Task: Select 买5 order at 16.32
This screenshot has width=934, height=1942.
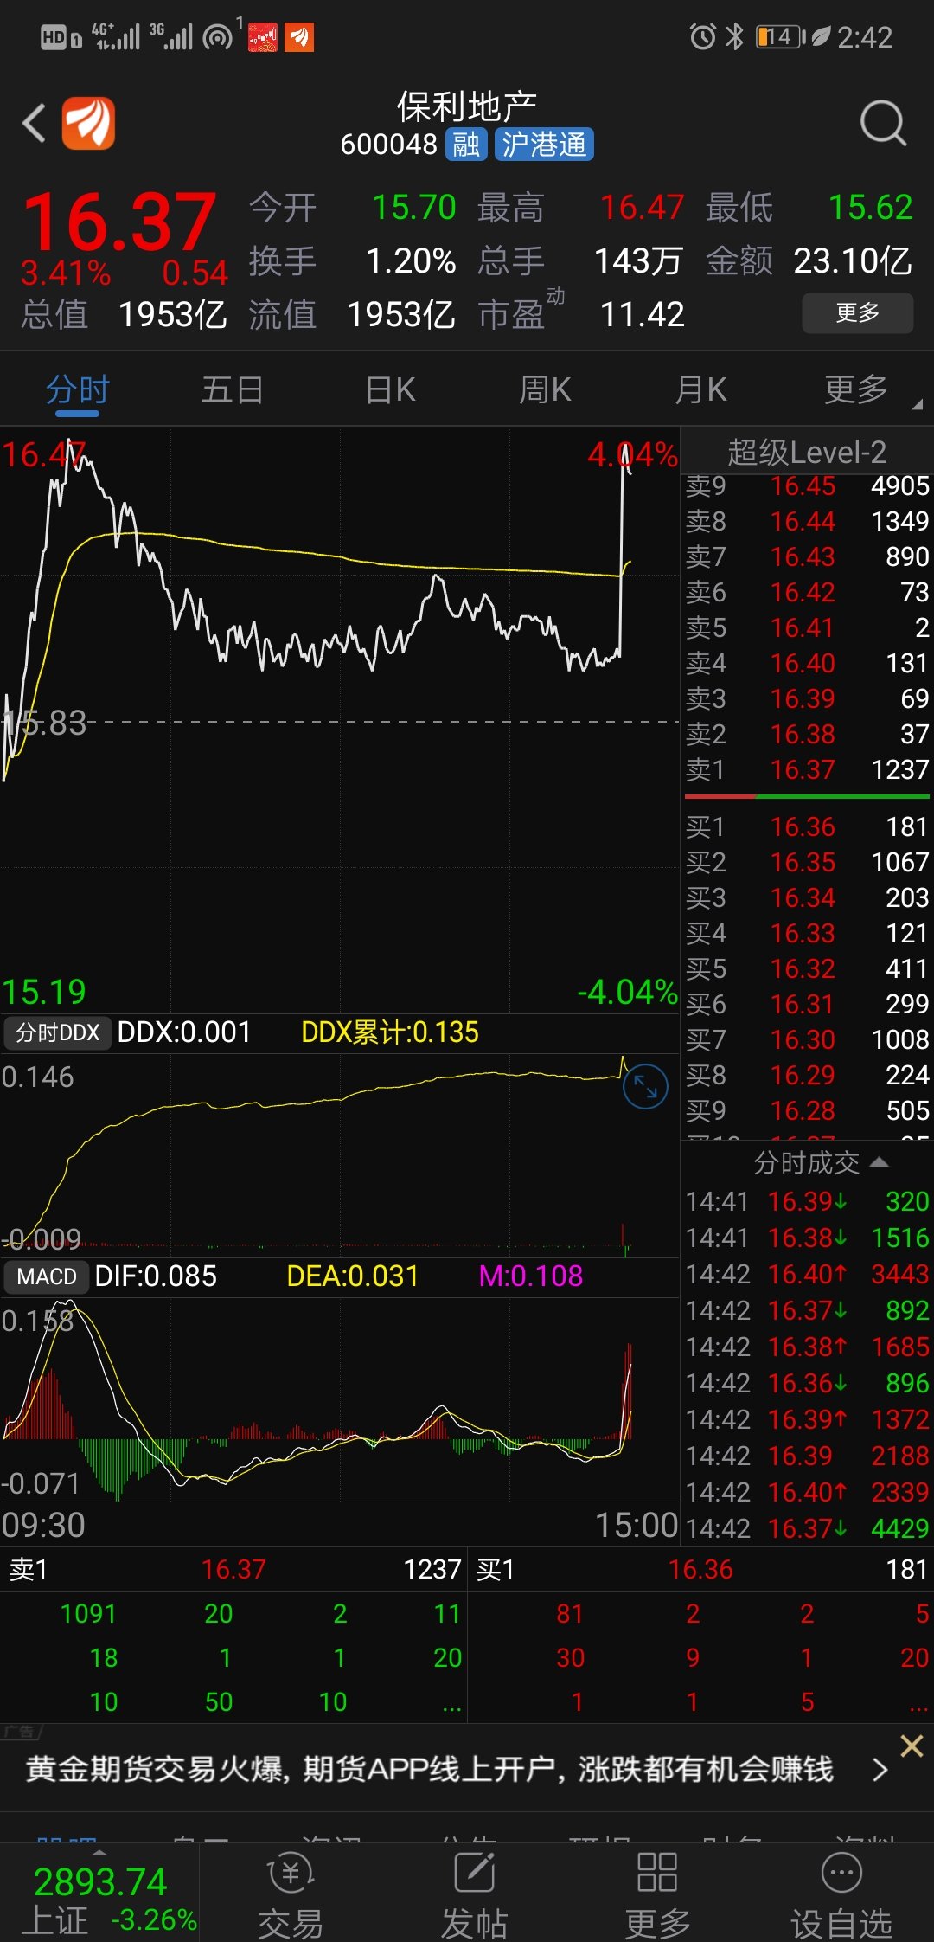Action: tap(807, 969)
